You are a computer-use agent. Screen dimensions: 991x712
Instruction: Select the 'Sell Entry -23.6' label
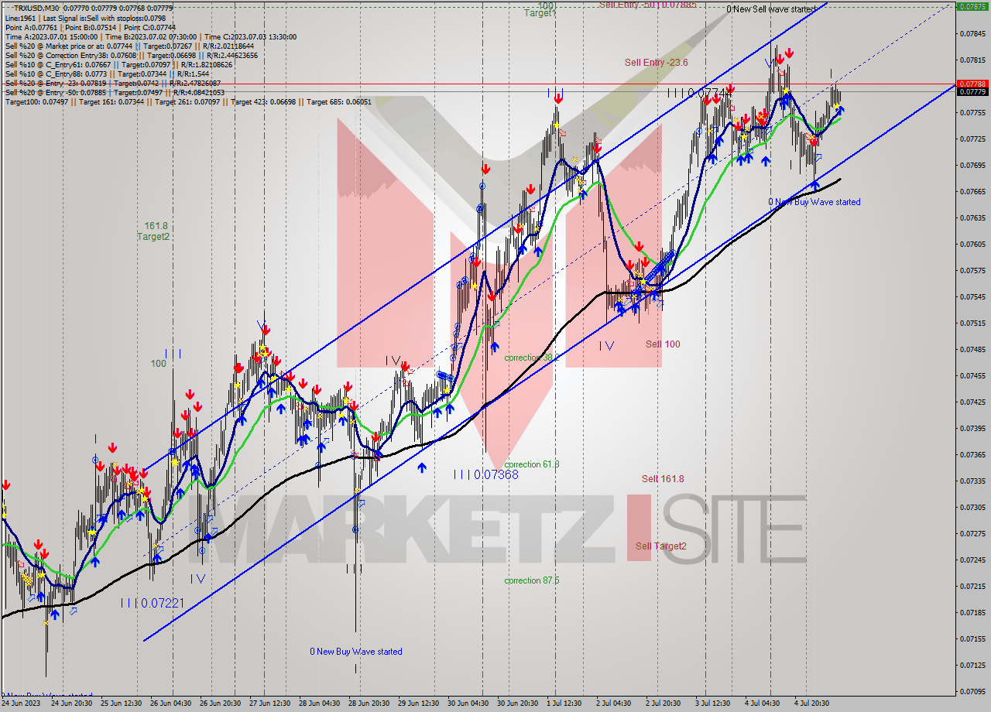click(656, 63)
